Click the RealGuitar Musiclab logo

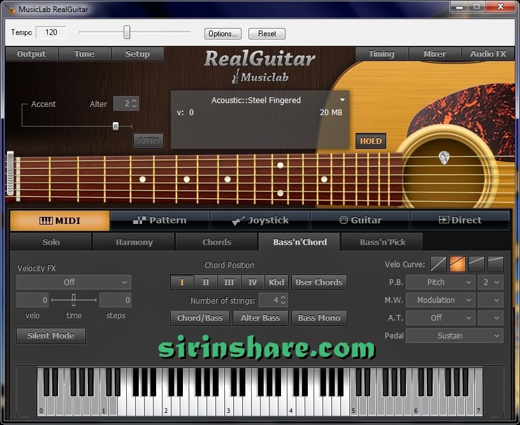point(259,66)
